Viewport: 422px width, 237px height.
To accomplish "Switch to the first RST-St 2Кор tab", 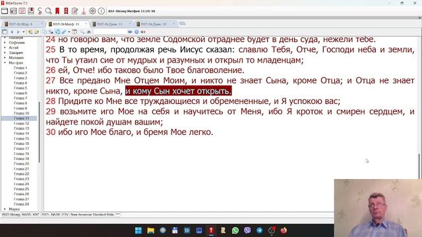I will coord(23,24).
